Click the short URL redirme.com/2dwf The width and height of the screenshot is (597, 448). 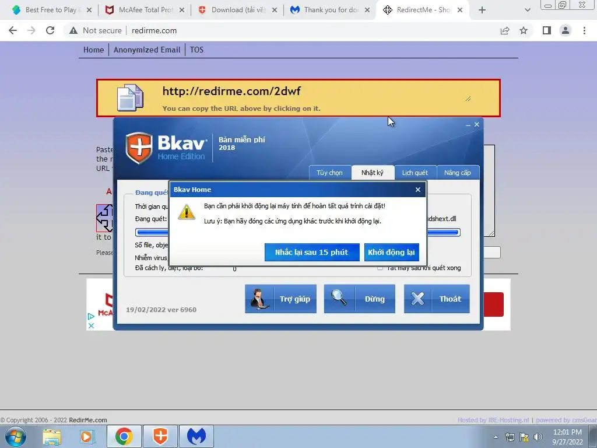click(231, 91)
